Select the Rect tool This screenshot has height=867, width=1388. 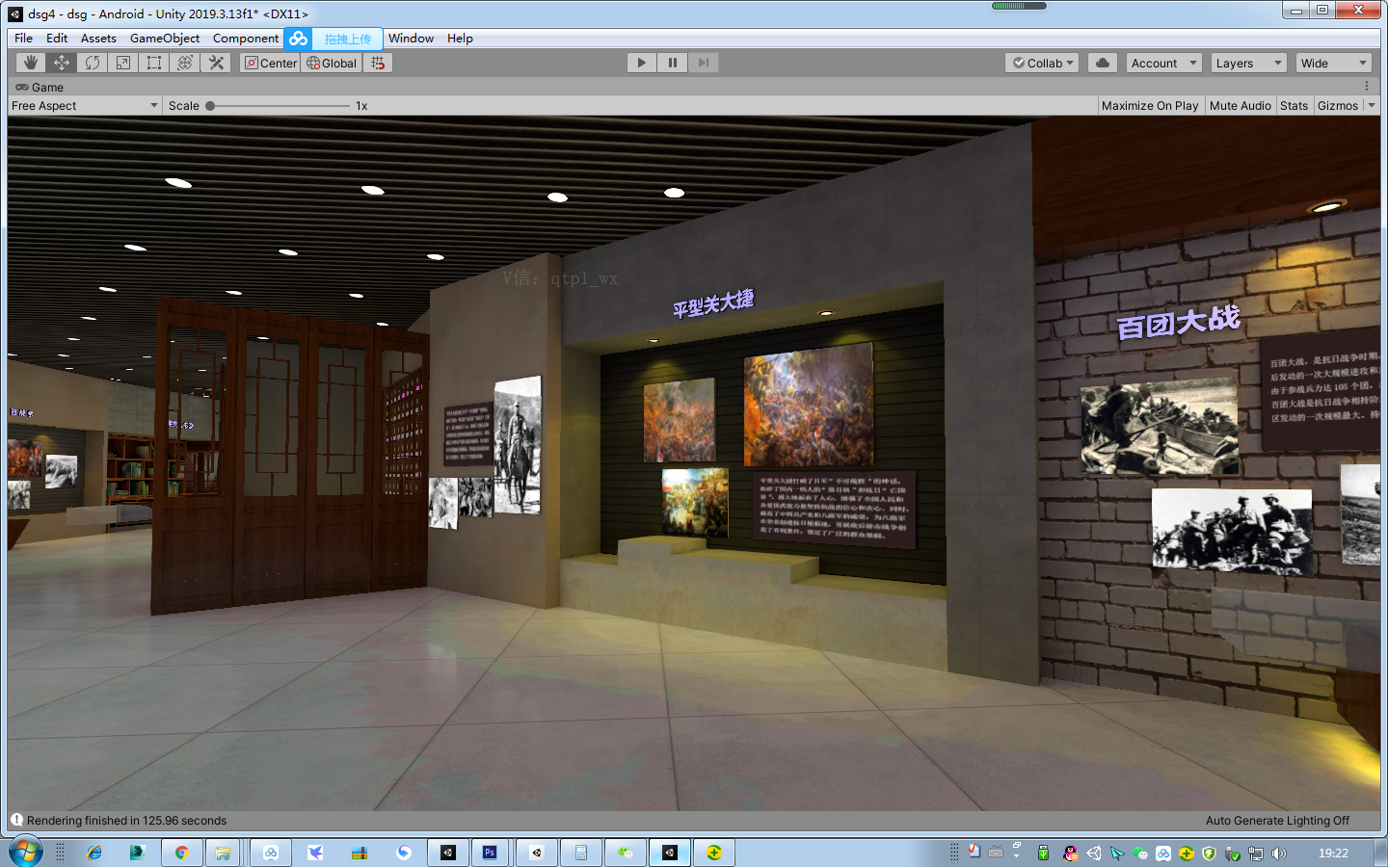click(x=154, y=63)
